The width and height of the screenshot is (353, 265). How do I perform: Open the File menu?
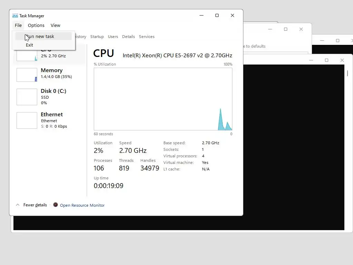click(x=18, y=25)
